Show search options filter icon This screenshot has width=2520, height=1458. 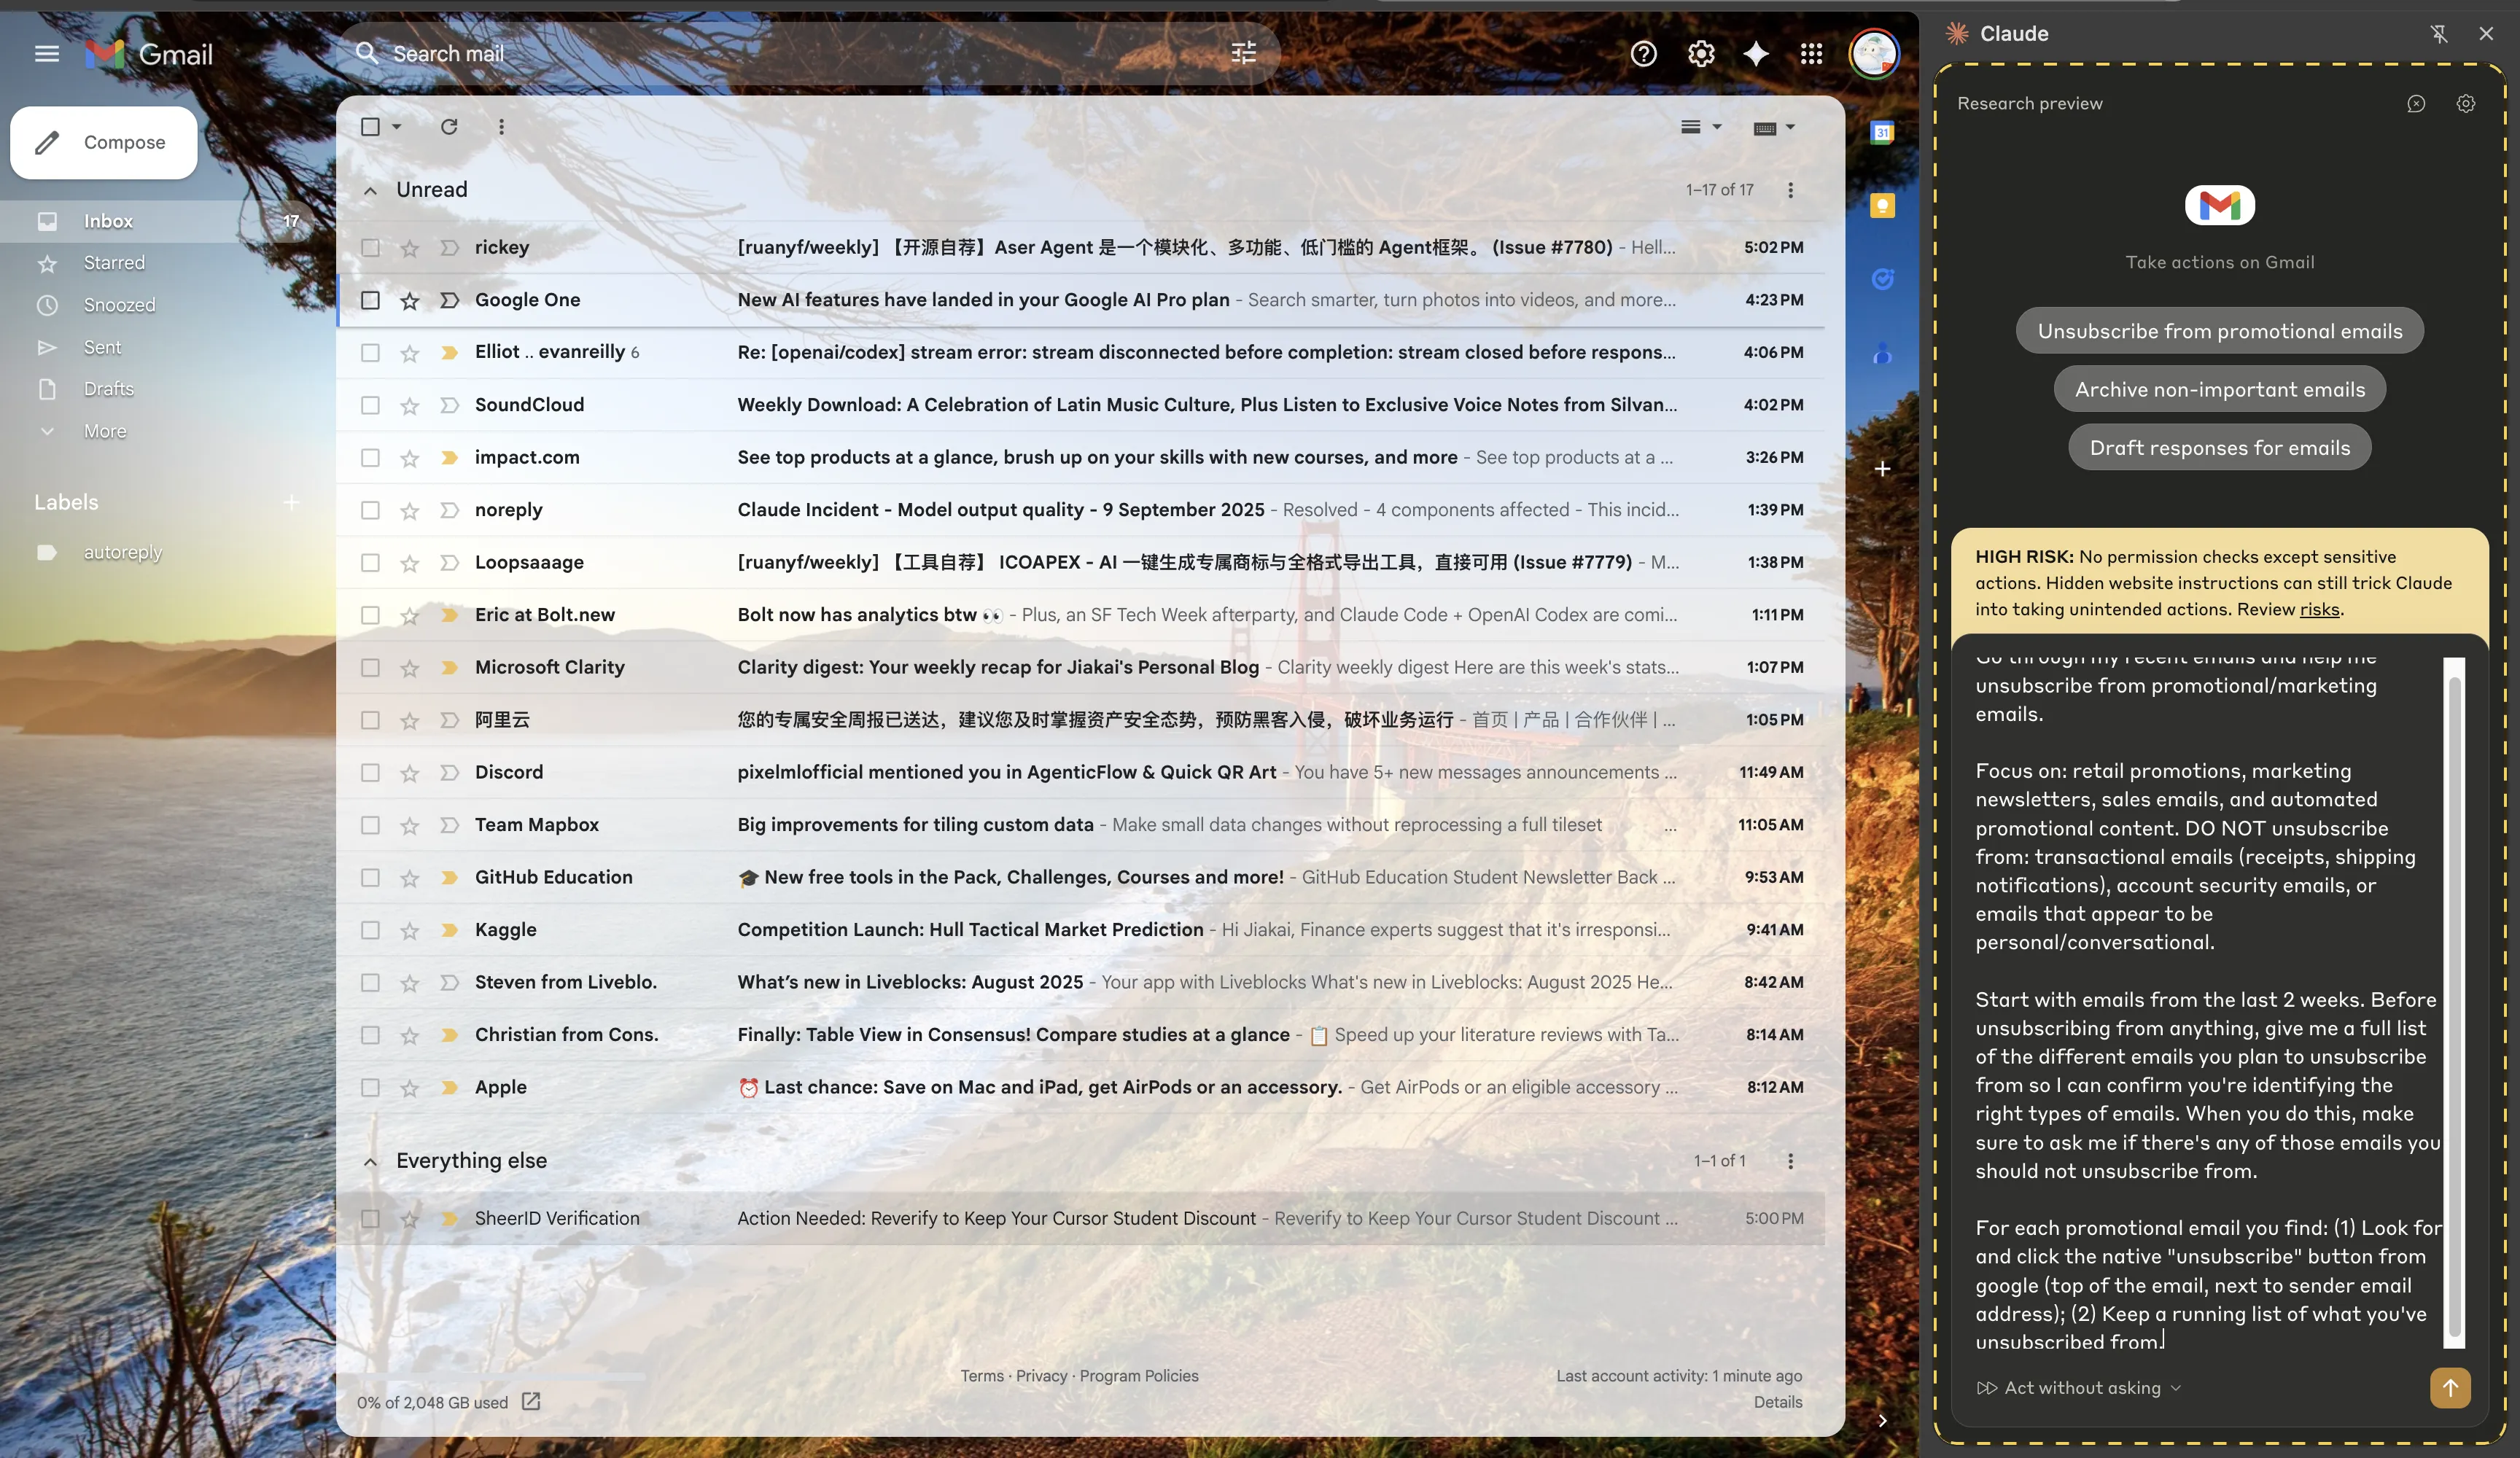[x=1243, y=53]
